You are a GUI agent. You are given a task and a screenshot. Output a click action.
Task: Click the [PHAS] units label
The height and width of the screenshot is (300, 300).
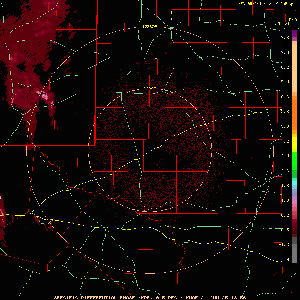(282, 23)
